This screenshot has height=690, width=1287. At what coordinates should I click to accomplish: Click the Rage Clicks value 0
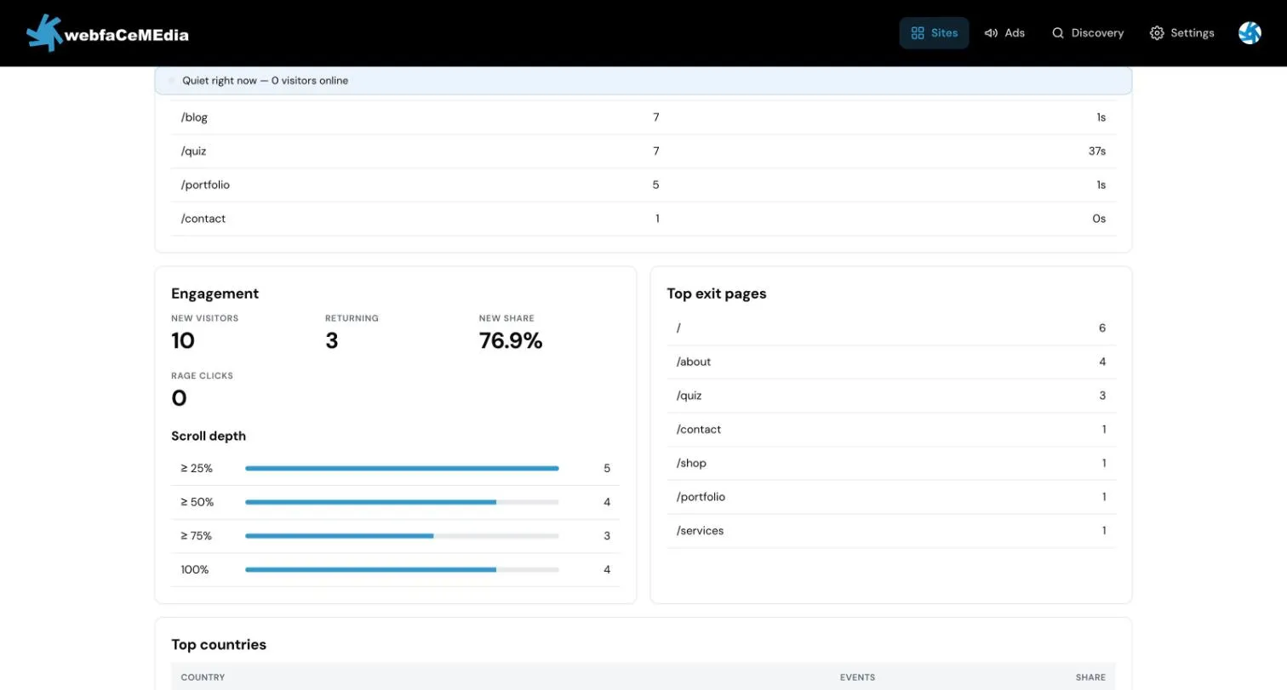[x=179, y=398]
